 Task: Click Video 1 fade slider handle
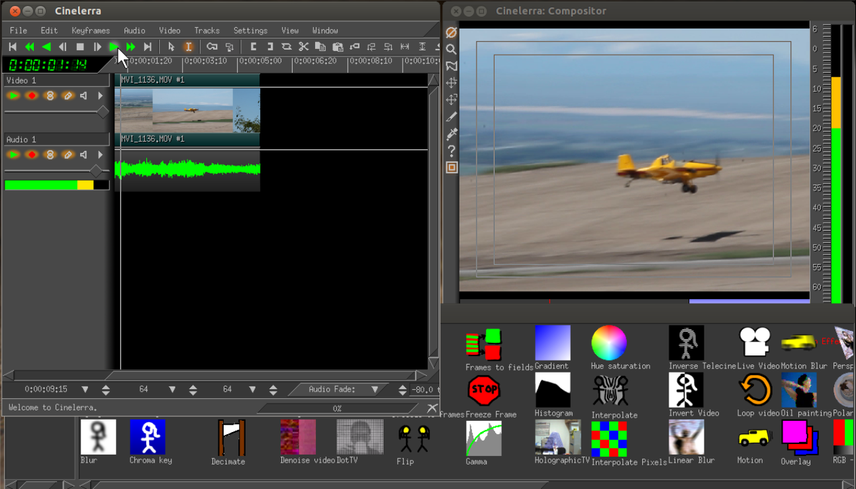point(103,112)
